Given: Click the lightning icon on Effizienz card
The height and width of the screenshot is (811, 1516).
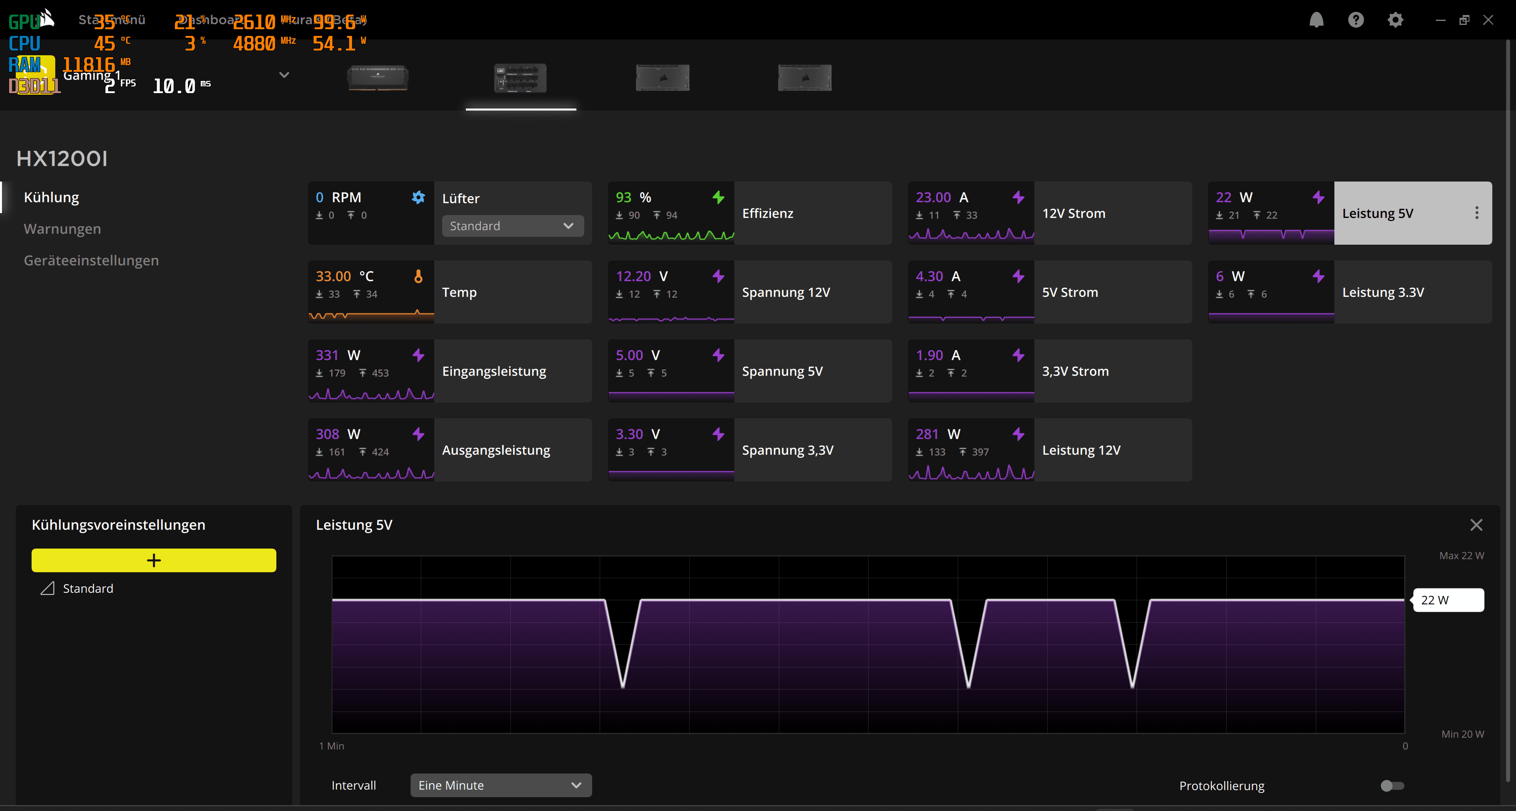Looking at the screenshot, I should pos(719,197).
